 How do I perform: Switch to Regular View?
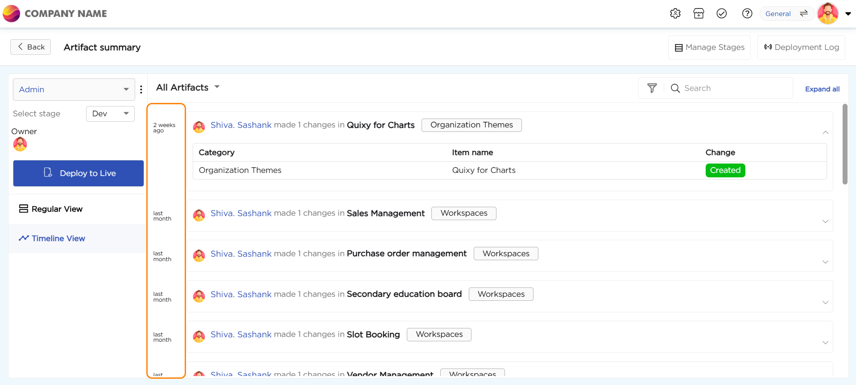pos(51,209)
